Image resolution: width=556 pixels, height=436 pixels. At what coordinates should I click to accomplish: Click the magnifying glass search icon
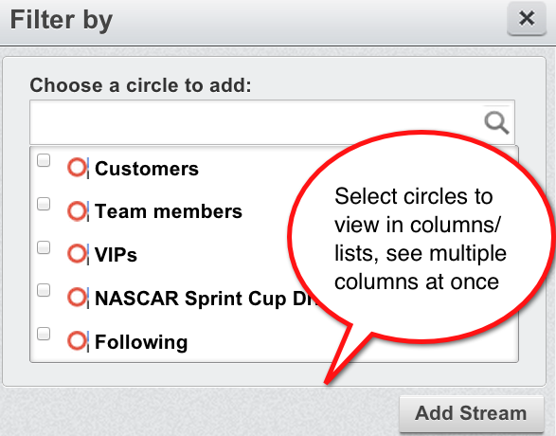496,123
